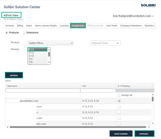The height and width of the screenshot is (139, 161).
Task: Click the horizontal scrollbar under users table
Action: pos(78,127)
